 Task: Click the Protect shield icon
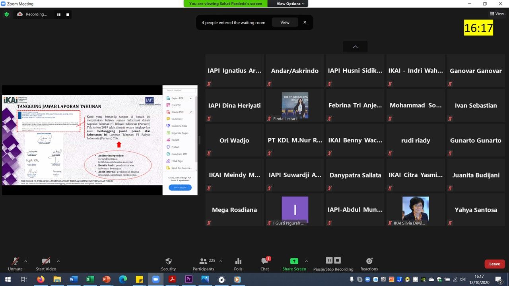[168, 147]
